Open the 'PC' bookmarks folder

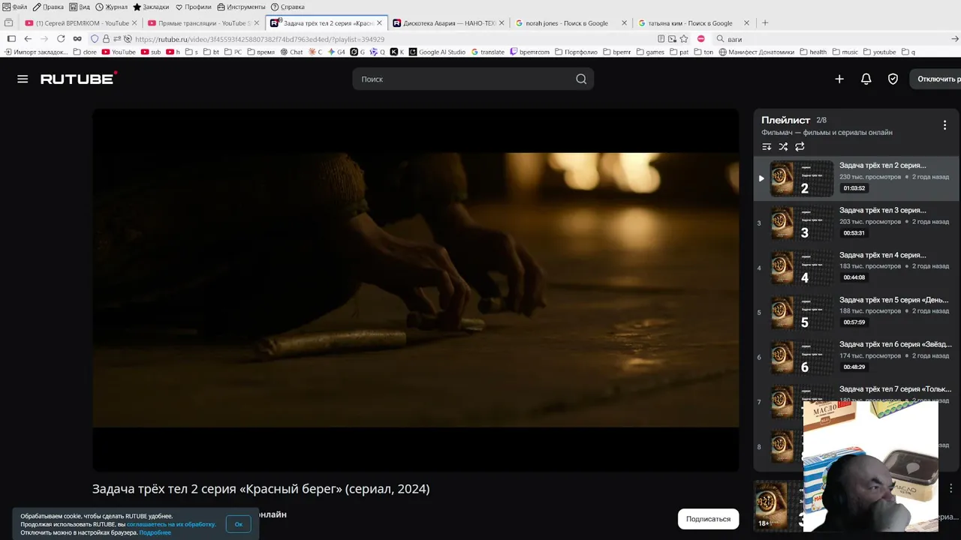point(232,52)
